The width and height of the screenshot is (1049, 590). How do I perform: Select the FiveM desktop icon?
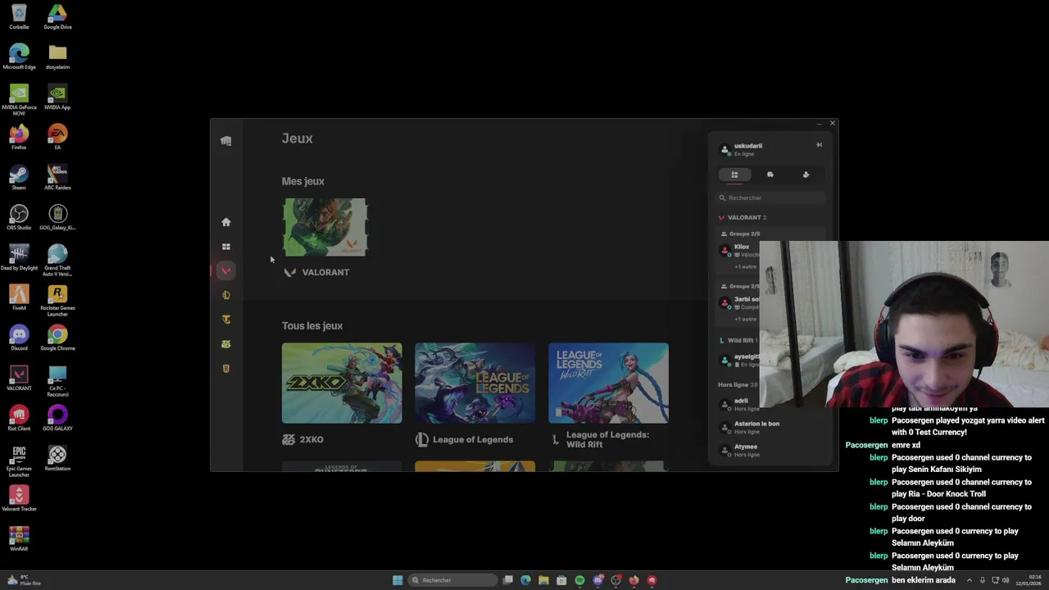coord(19,298)
